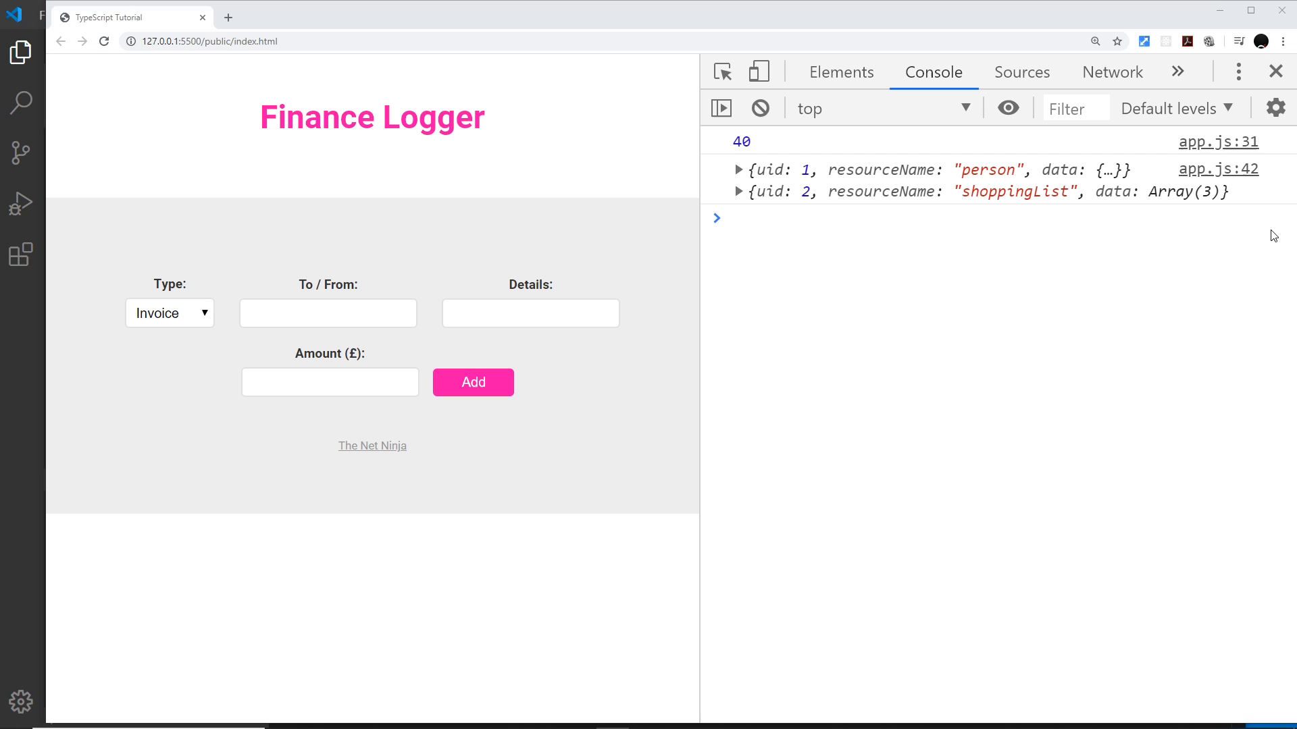Switch to the Console tab
This screenshot has height=729, width=1297.
tap(934, 72)
